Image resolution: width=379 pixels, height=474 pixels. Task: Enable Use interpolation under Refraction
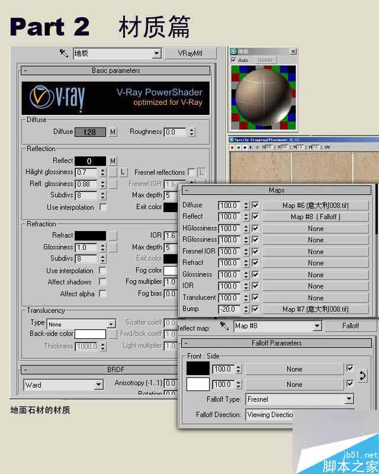pyautogui.click(x=103, y=270)
